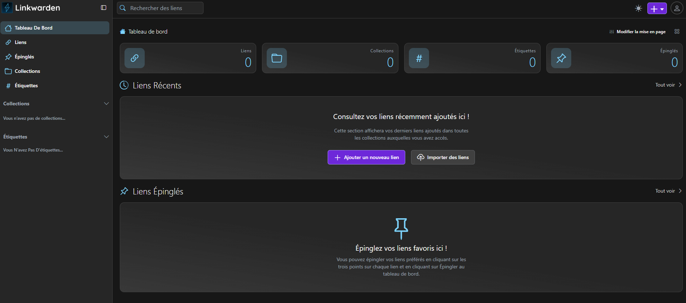
Task: Click the home icon beside Tableau de bord
Action: point(123,31)
